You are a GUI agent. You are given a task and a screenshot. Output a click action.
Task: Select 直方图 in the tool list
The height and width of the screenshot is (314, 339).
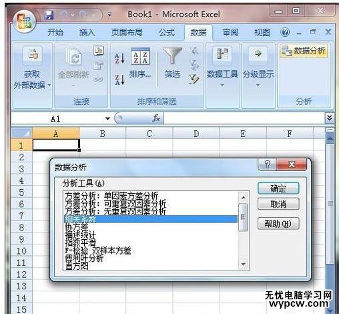click(x=77, y=266)
